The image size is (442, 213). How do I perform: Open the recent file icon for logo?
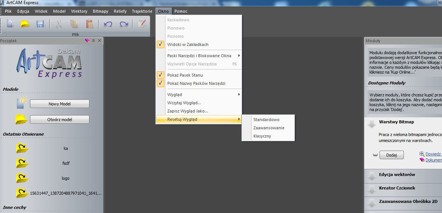pos(22,178)
